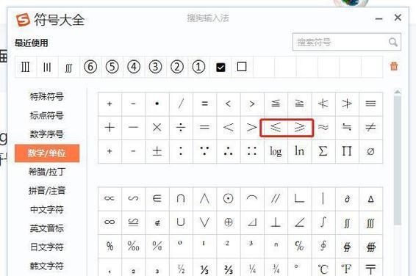Insert the approximately equal ≈ symbol
This screenshot has width=416, height=276.
pos(323,128)
